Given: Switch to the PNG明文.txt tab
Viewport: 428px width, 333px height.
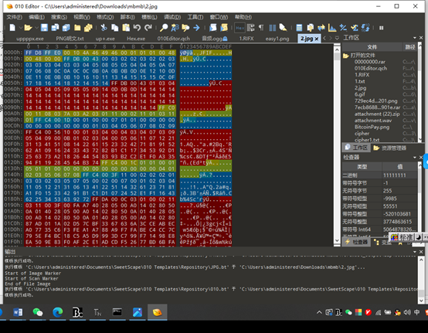Looking at the screenshot, I should click(x=70, y=39).
